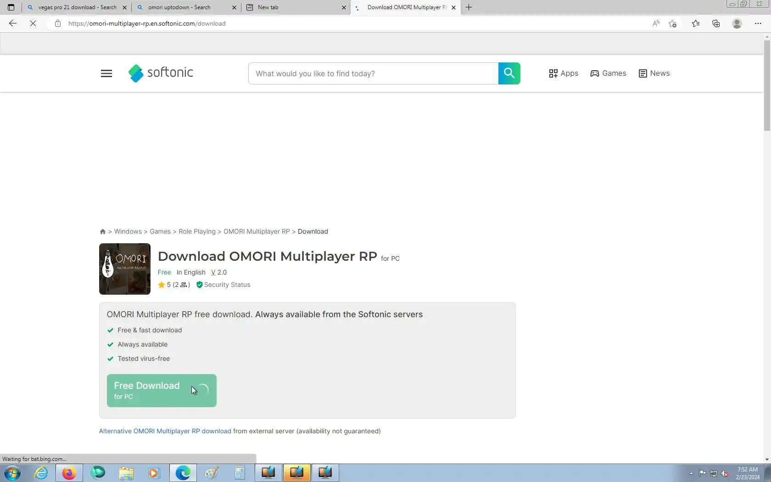This screenshot has width=771, height=482.
Task: Go to Games breadcrumb link
Action: 160,232
